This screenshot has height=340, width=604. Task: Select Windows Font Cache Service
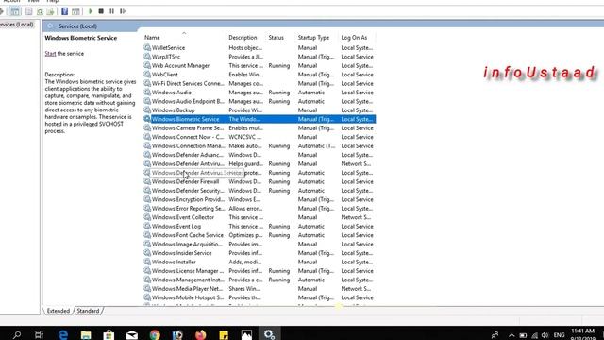(260, 235)
